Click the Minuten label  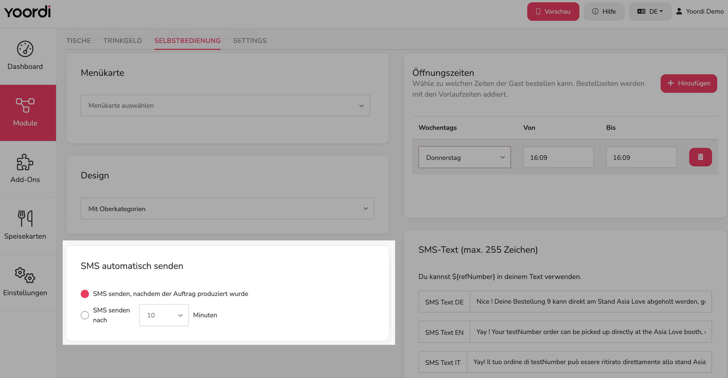pyautogui.click(x=205, y=315)
